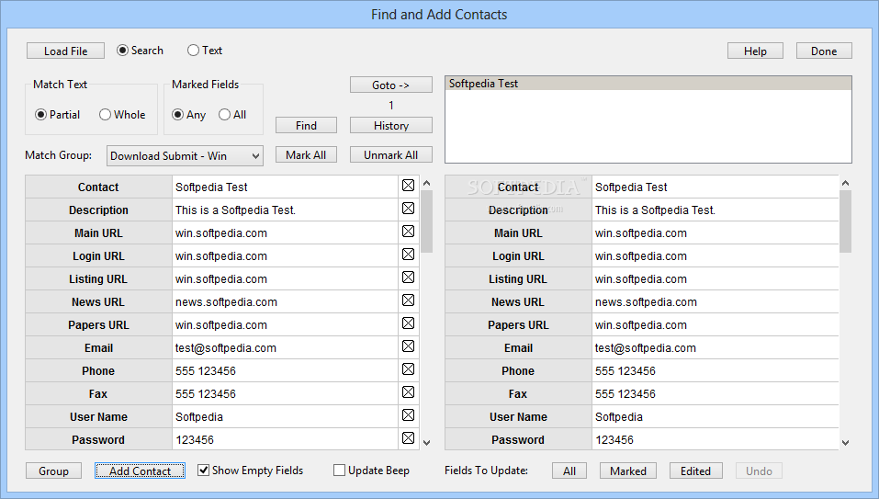Click left Email field test@softpedia.com
The height and width of the screenshot is (499, 879).
point(285,347)
